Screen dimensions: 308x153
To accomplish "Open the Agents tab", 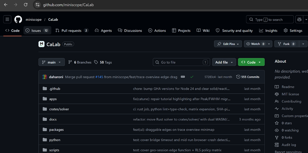I will point(103,31).
